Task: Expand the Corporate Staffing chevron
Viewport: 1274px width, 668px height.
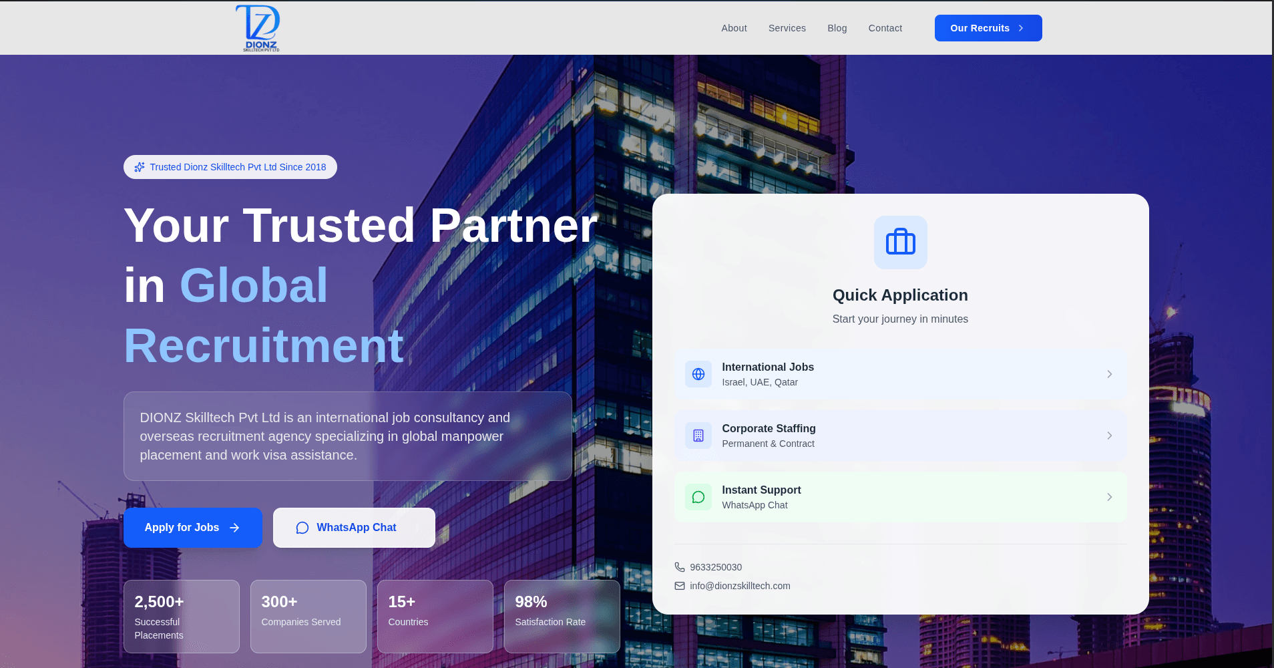Action: pyautogui.click(x=1109, y=436)
